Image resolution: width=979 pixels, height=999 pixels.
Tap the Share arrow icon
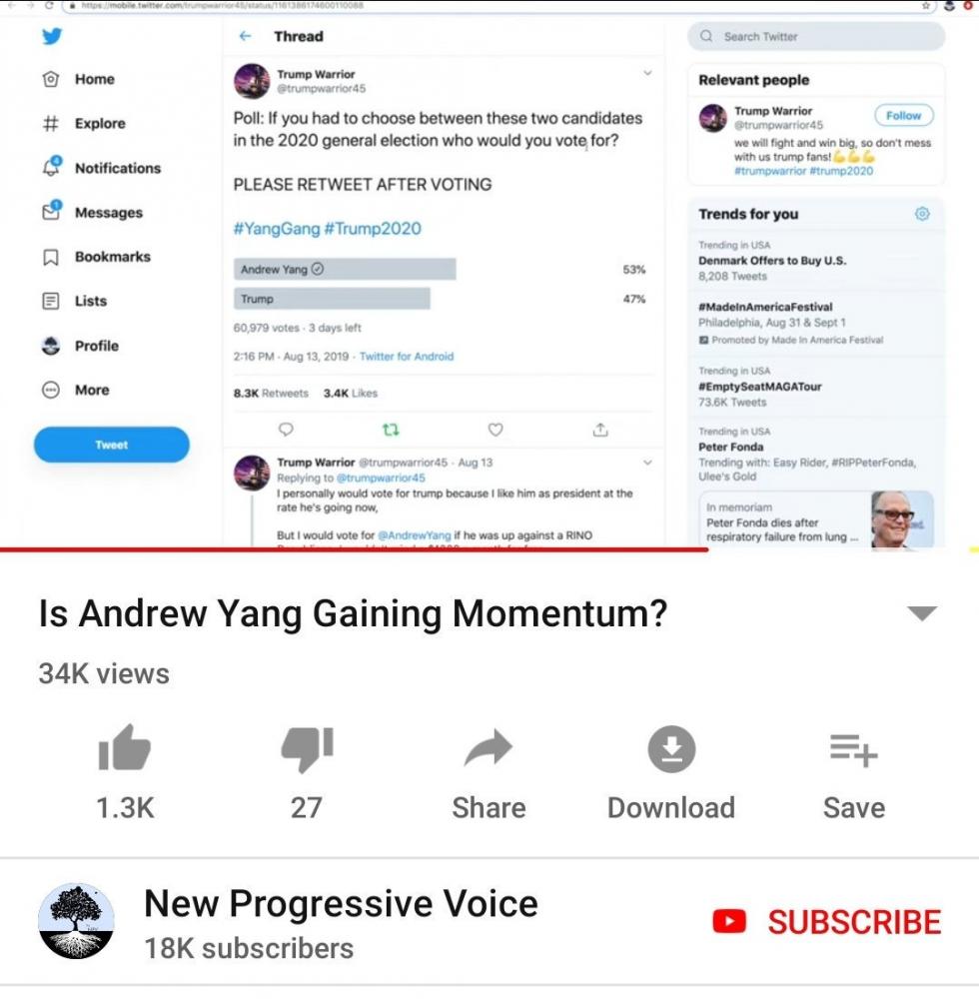(x=489, y=748)
